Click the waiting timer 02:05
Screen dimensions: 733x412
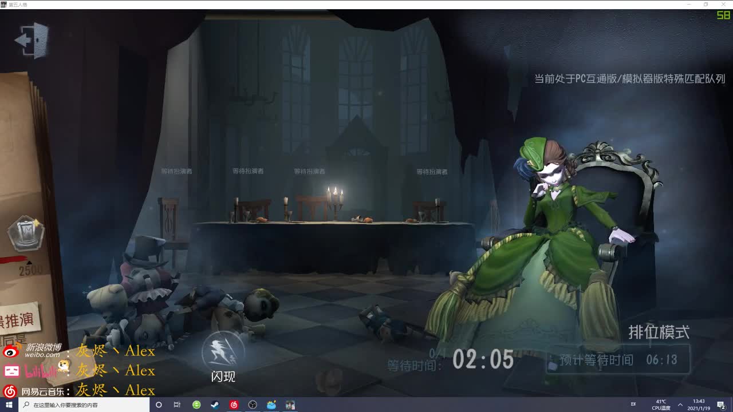tap(483, 359)
